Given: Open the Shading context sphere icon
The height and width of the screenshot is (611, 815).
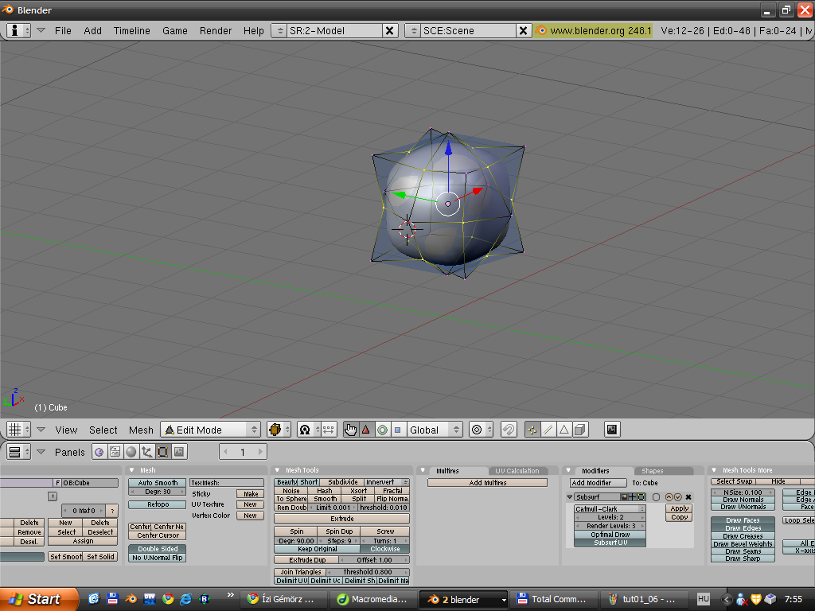Looking at the screenshot, I should tap(131, 452).
